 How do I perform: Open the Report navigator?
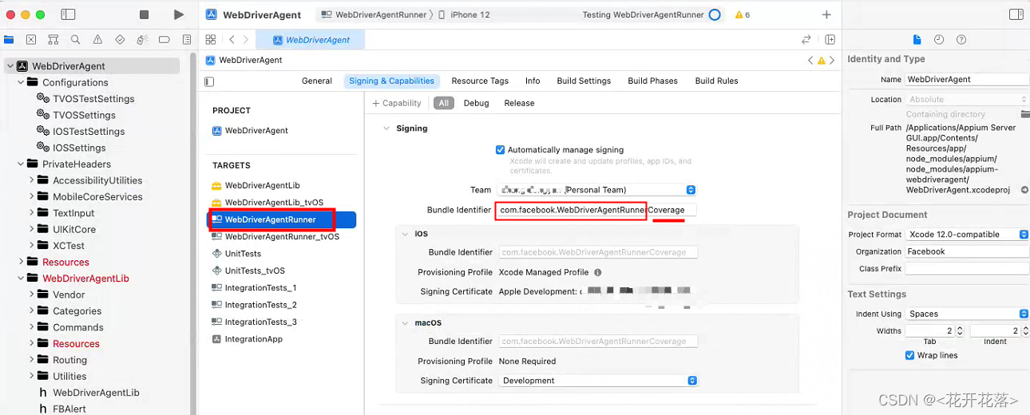[186, 39]
